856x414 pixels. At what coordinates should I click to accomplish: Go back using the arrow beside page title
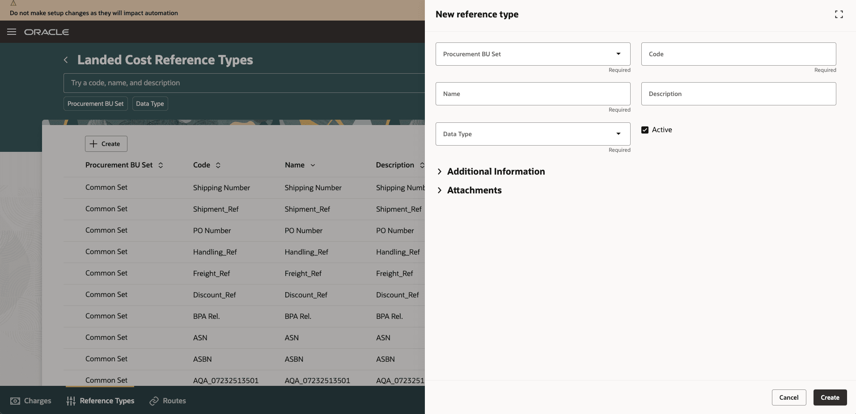[x=66, y=60]
